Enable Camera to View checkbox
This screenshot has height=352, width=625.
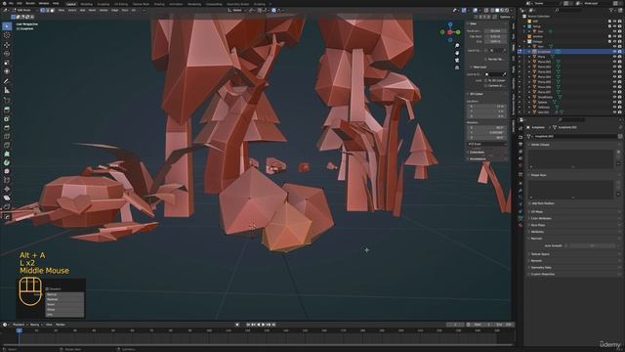click(x=486, y=86)
